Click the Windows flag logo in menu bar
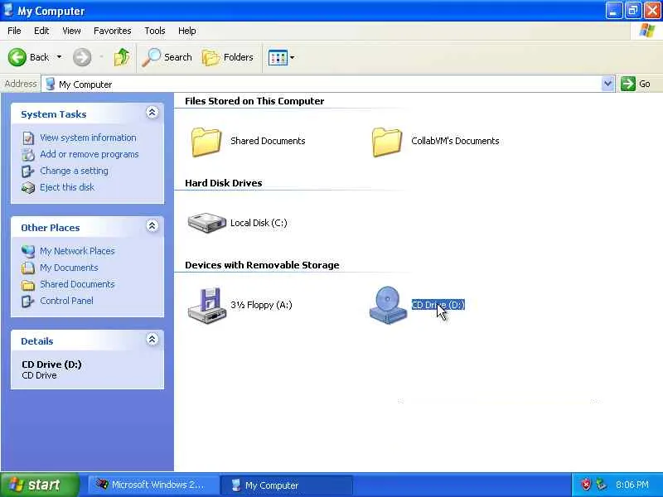The width and height of the screenshot is (663, 497). point(647,31)
